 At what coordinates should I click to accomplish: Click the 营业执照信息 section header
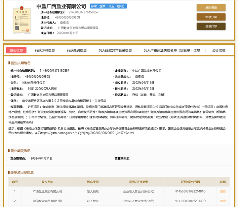[21, 63]
